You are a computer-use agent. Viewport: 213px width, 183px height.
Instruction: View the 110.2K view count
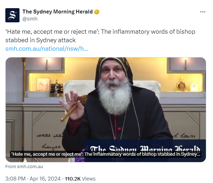[73, 179]
